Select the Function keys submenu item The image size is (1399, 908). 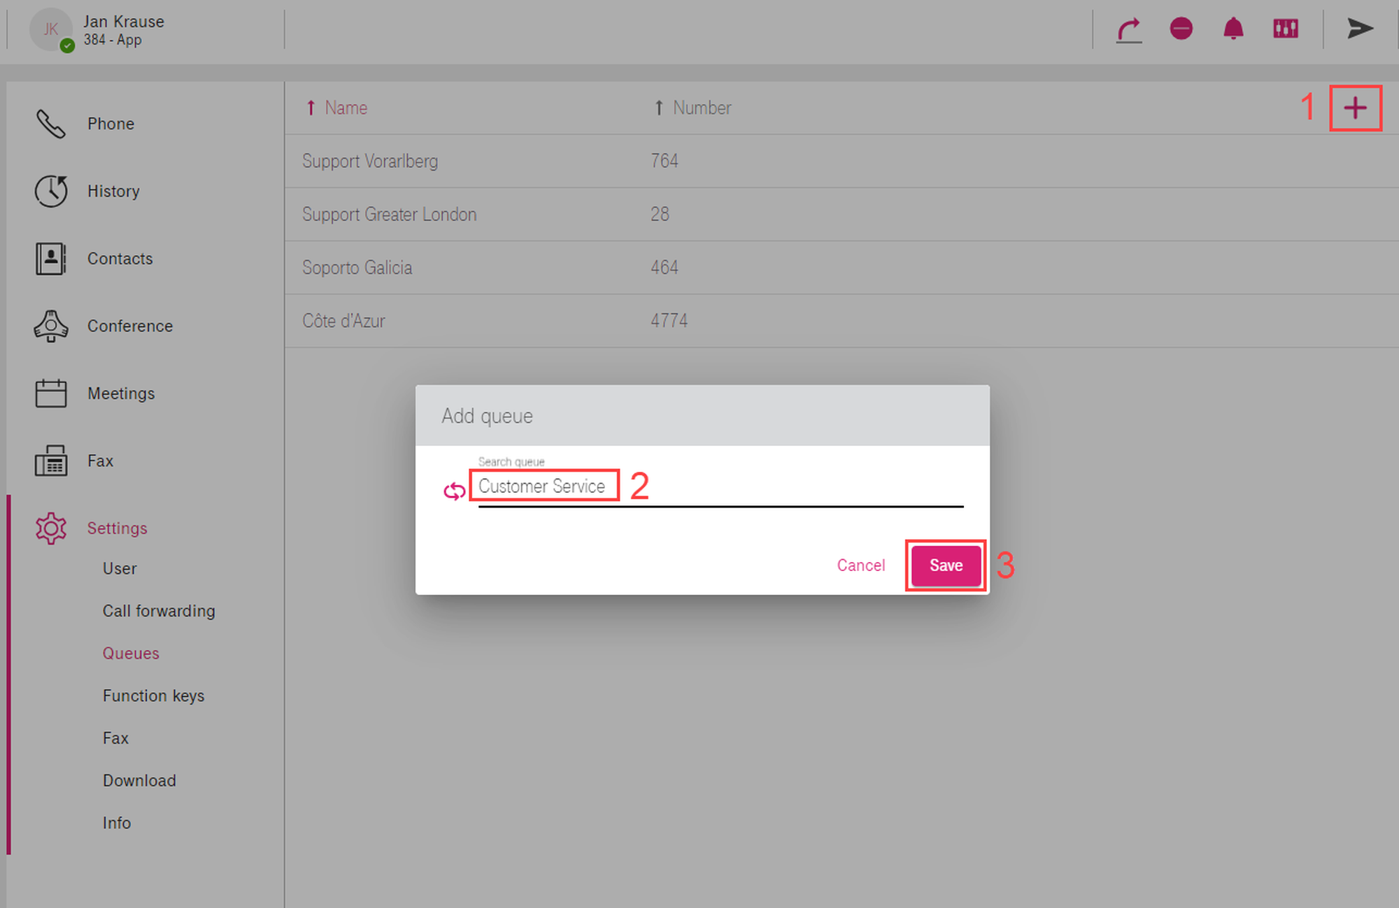pos(153,696)
